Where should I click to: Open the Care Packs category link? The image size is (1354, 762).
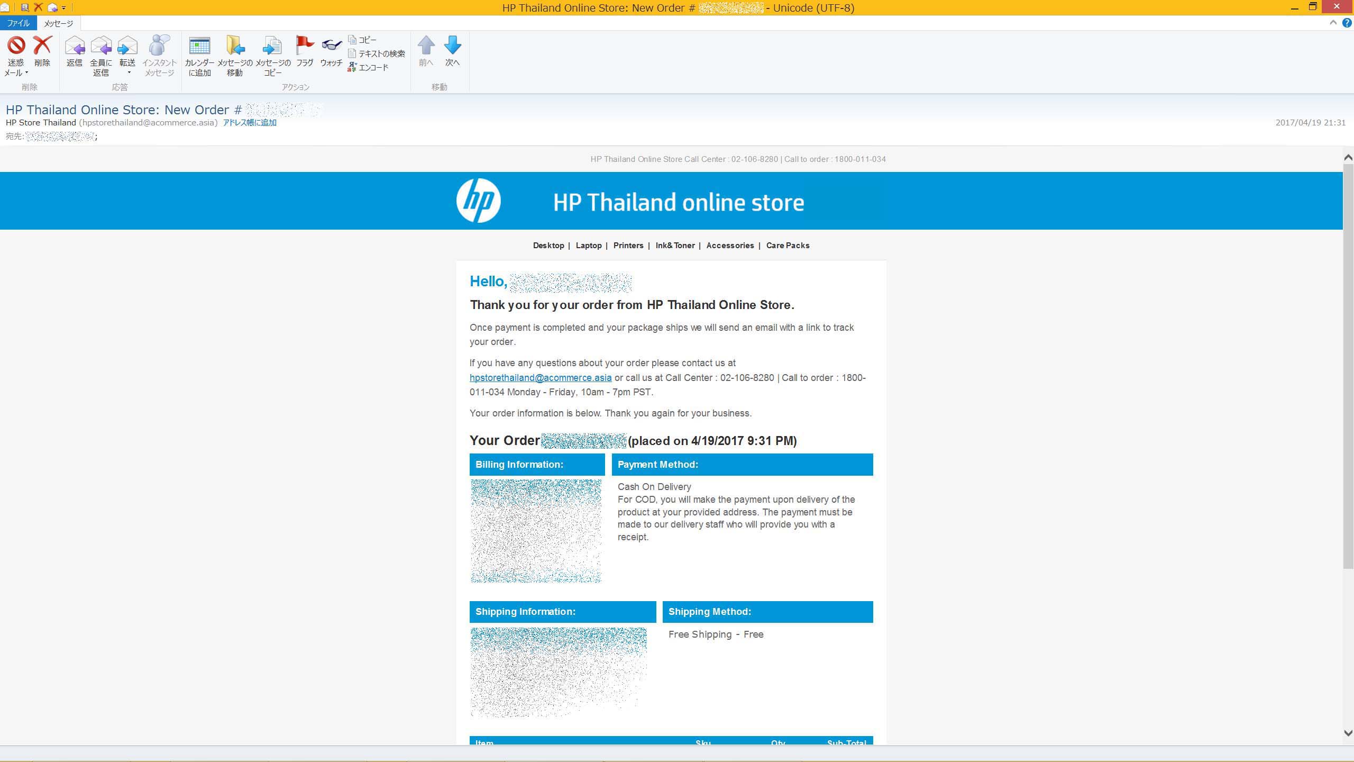point(788,246)
